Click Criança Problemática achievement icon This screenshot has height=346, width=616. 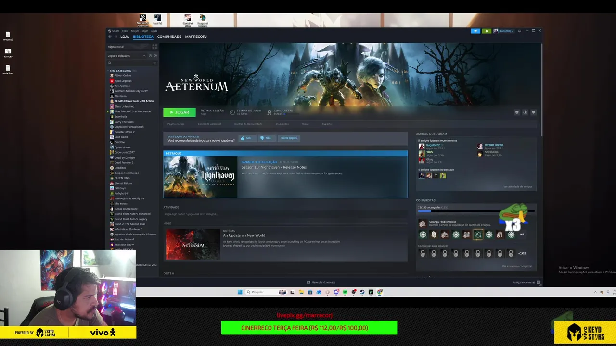[x=423, y=223]
